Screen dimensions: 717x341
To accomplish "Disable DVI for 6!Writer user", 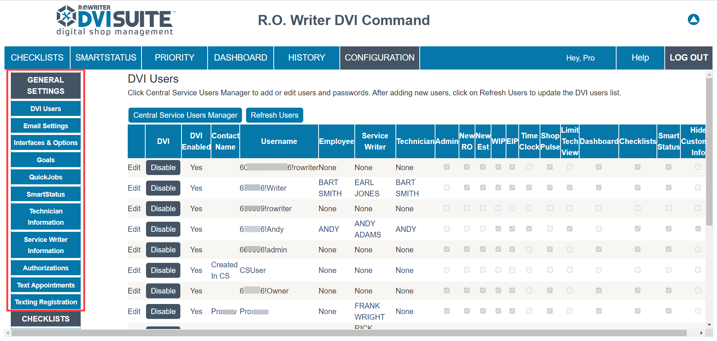I will pos(163,188).
